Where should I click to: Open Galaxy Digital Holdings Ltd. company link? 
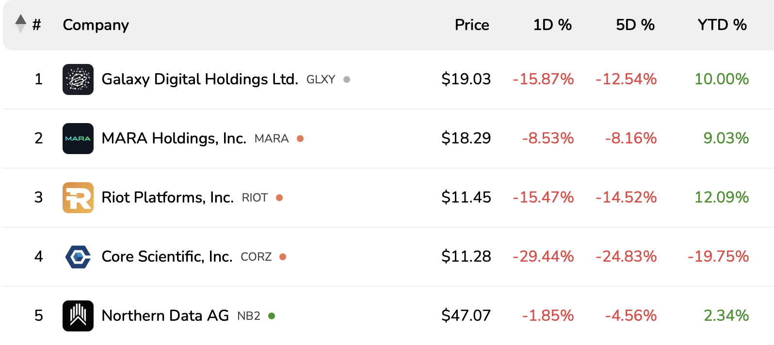pyautogui.click(x=199, y=79)
